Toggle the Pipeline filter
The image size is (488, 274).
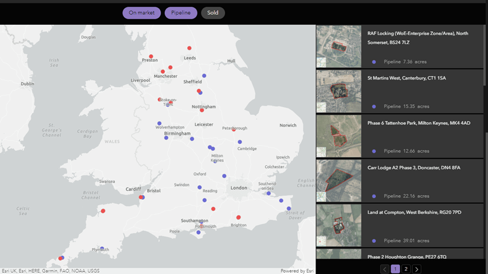[181, 13]
